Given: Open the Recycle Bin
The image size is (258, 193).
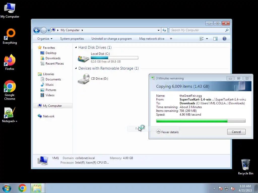Looking at the screenshot, I should pos(245,167).
